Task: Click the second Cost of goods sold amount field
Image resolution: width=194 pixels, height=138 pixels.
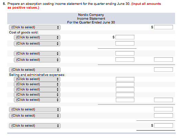Action: tap(125, 43)
